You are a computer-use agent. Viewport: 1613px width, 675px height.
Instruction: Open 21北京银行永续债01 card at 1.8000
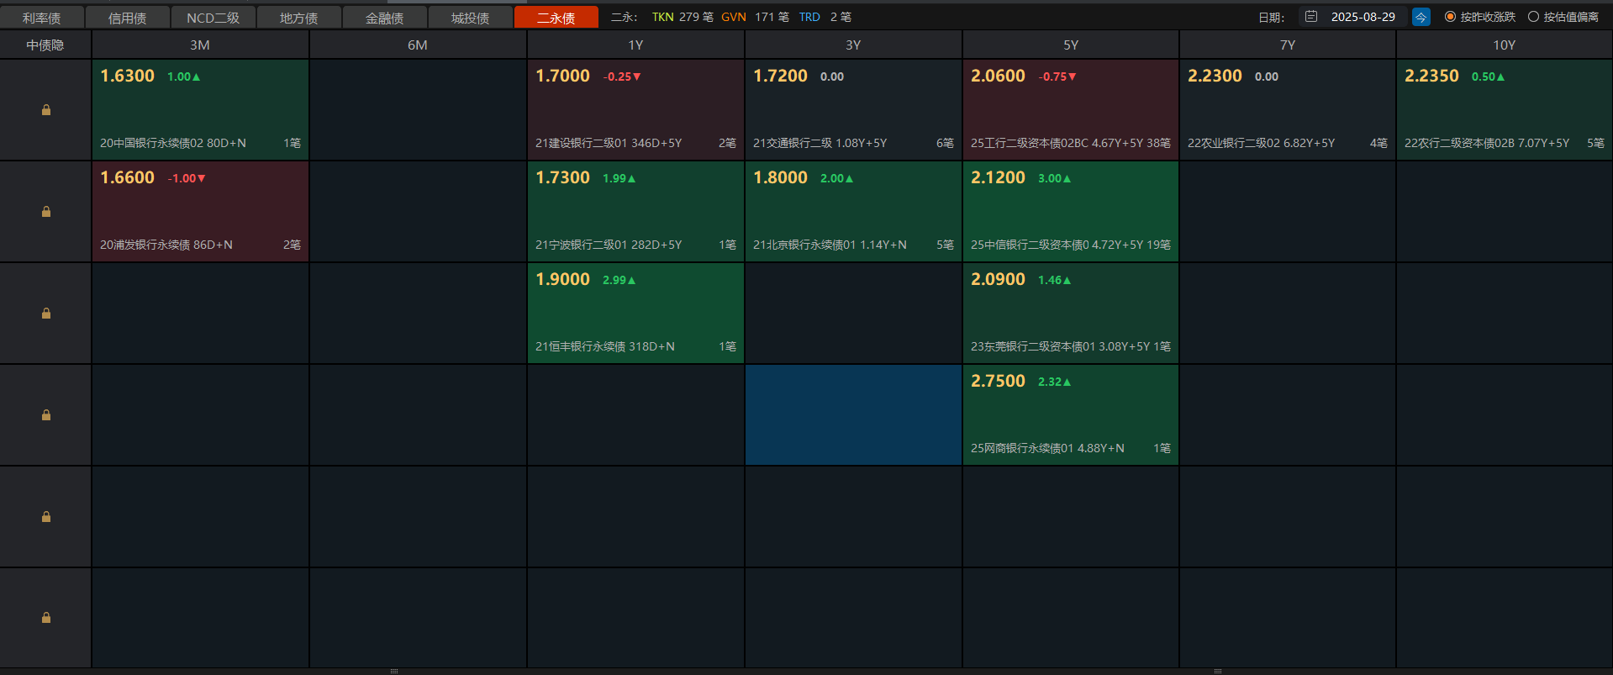coord(853,212)
